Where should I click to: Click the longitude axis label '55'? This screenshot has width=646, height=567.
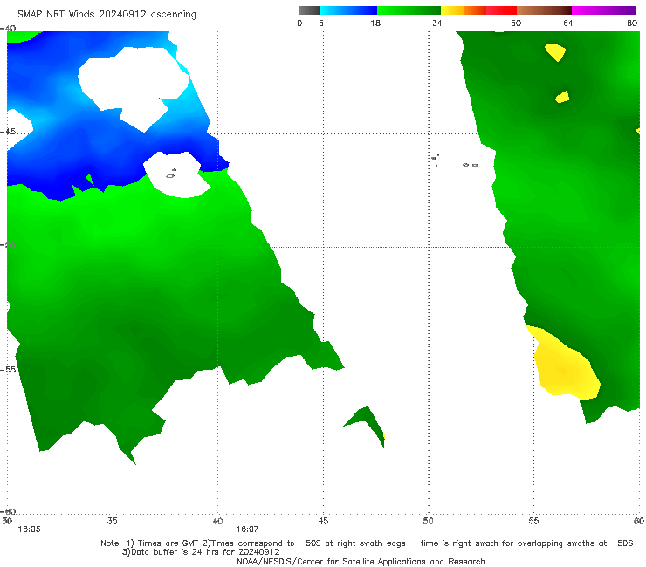(533, 521)
